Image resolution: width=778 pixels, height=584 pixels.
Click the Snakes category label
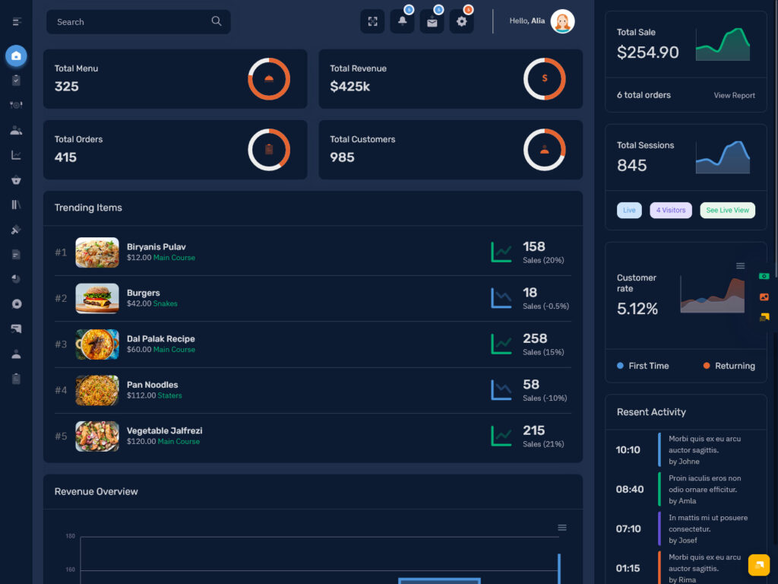coord(165,303)
